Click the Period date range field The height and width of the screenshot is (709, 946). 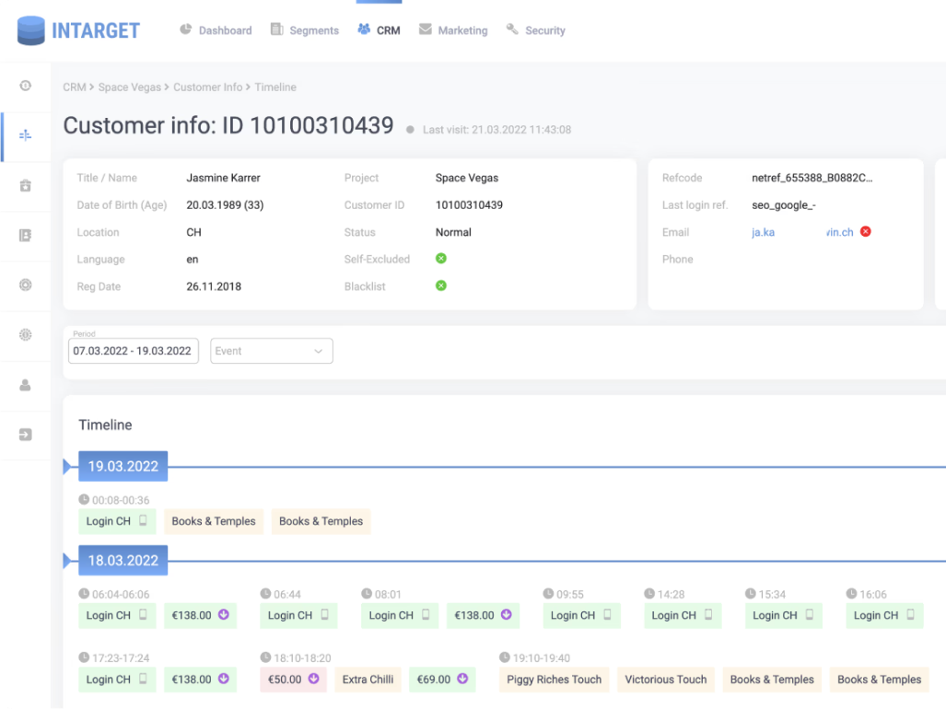click(133, 351)
